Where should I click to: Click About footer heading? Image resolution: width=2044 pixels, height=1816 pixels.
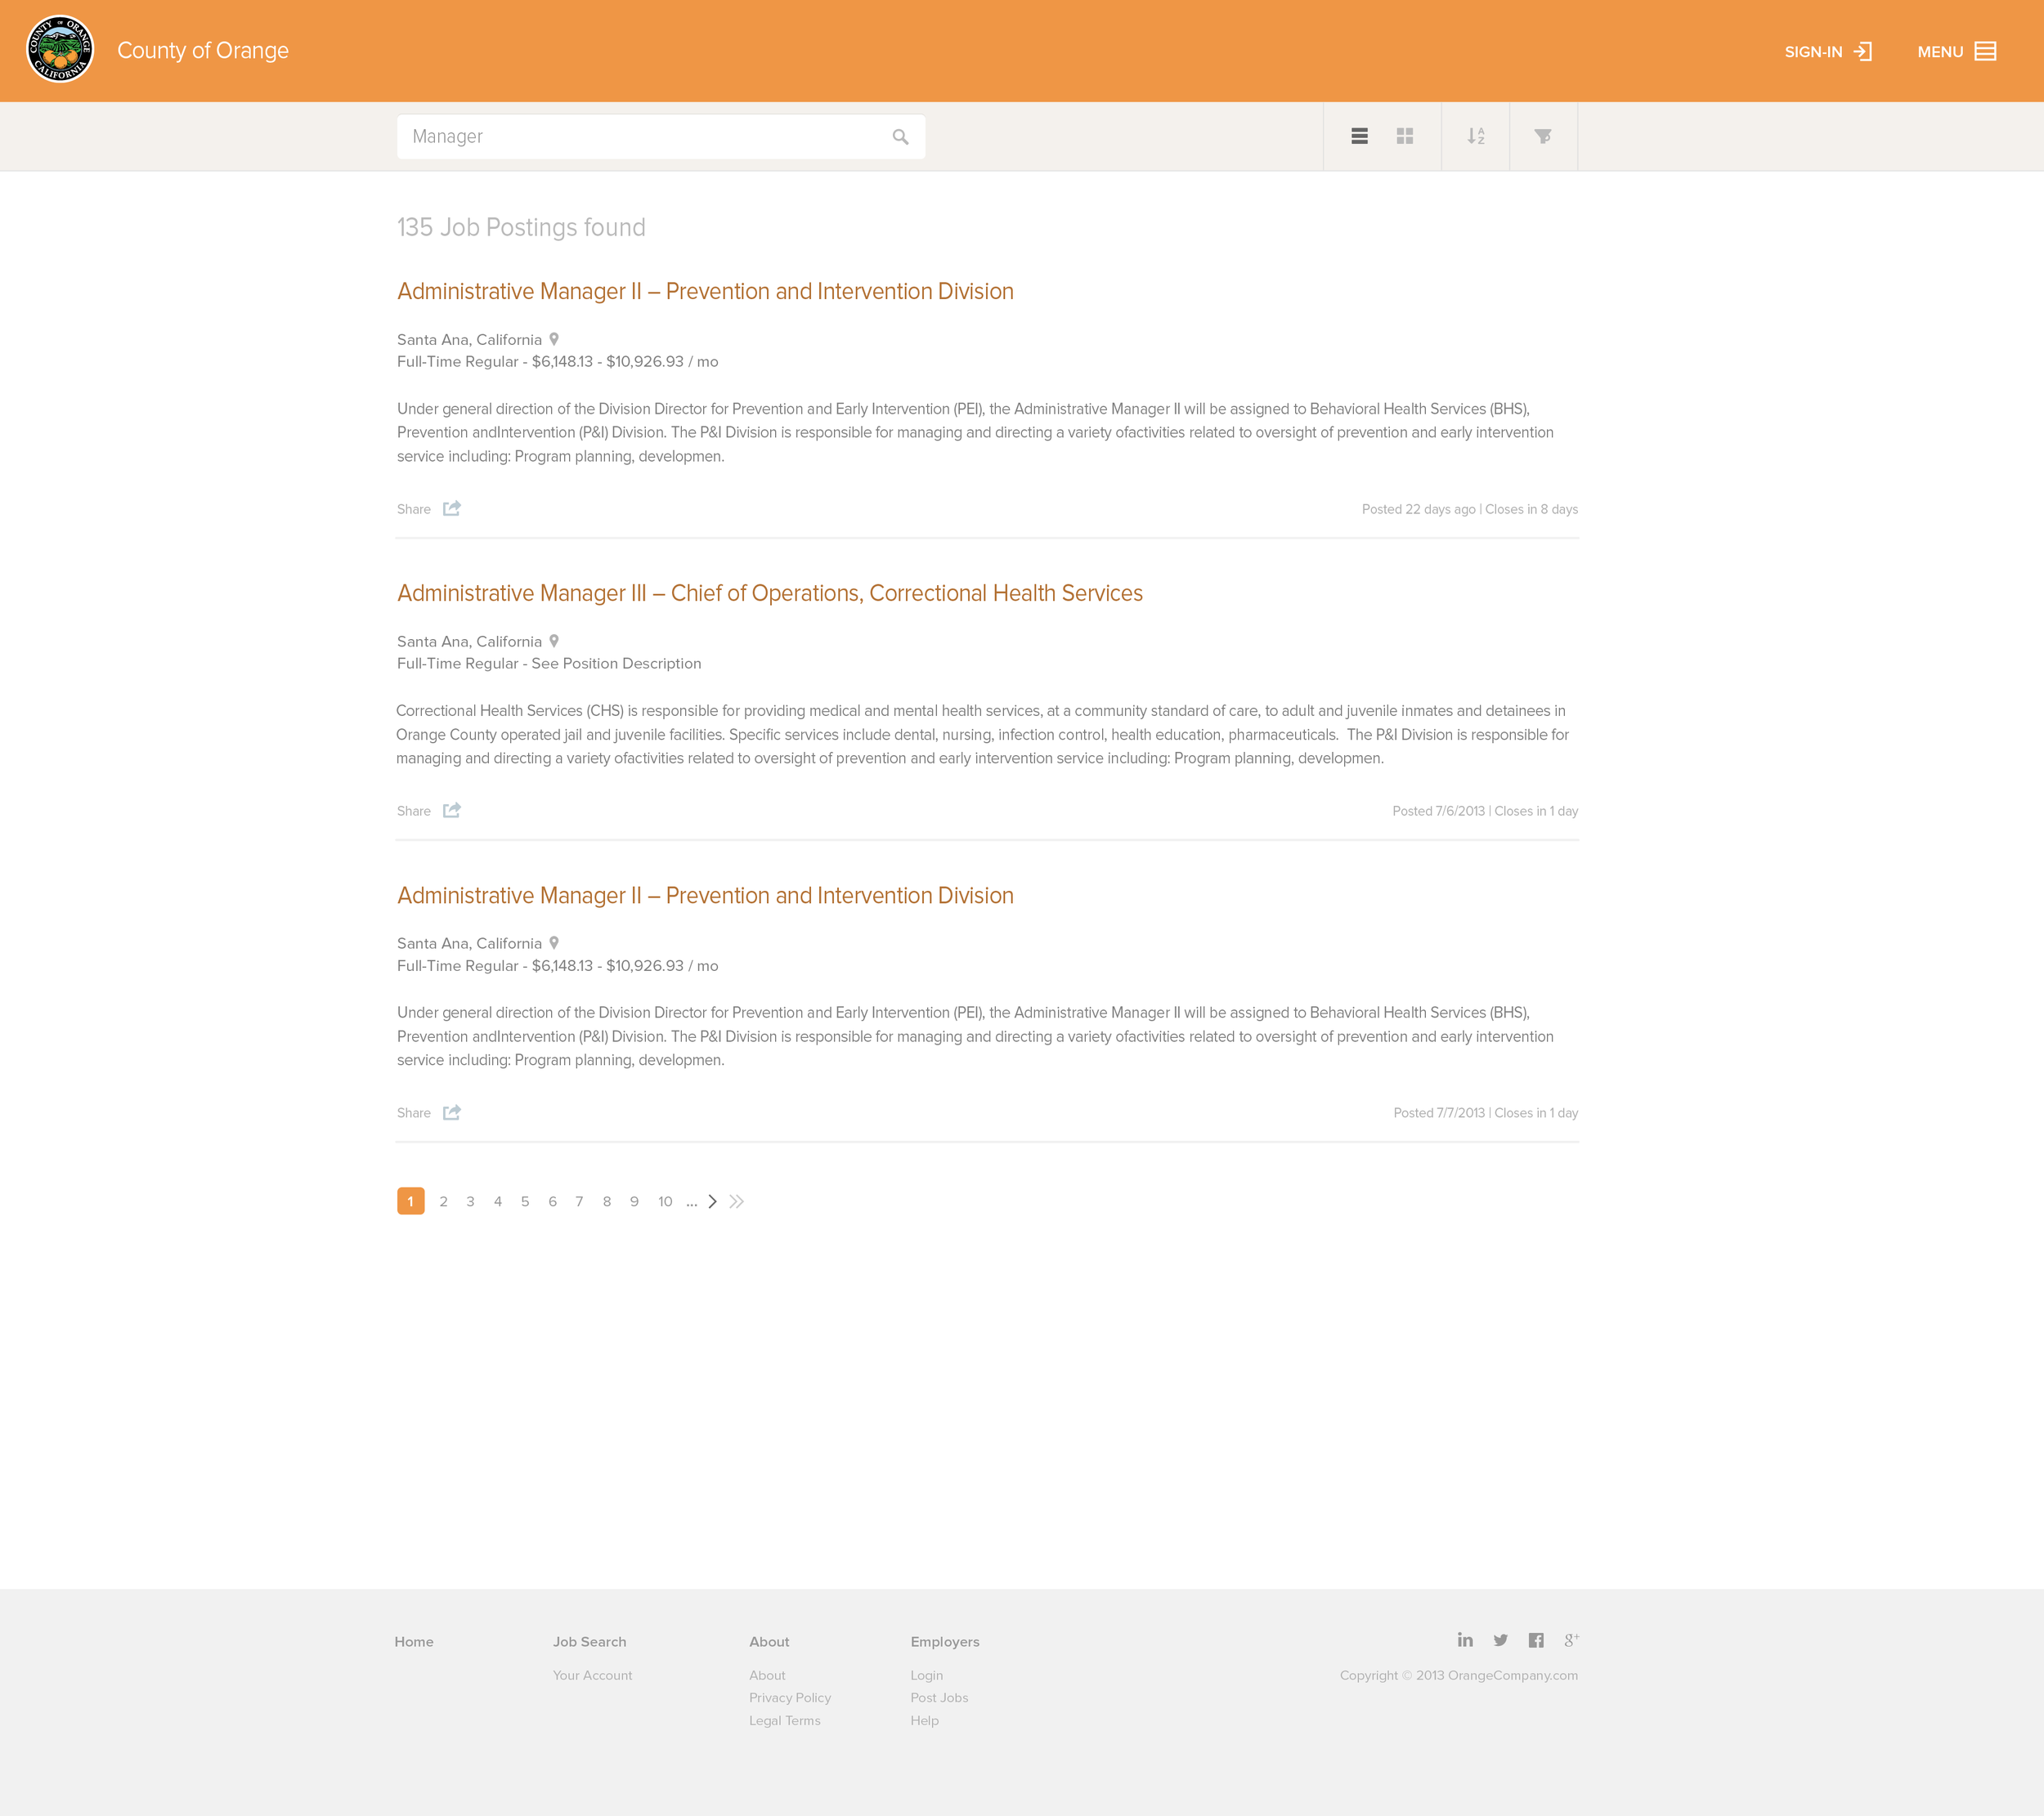tap(769, 1641)
